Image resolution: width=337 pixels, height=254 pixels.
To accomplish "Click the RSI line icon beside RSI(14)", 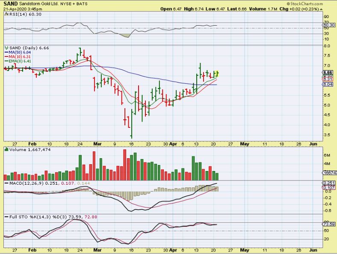I will click(x=6, y=14).
